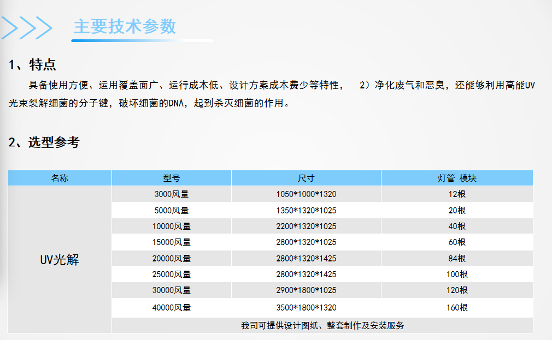This screenshot has height=340, width=552.
Task: Click the 1050*1000*1320 size cell
Action: (x=306, y=194)
